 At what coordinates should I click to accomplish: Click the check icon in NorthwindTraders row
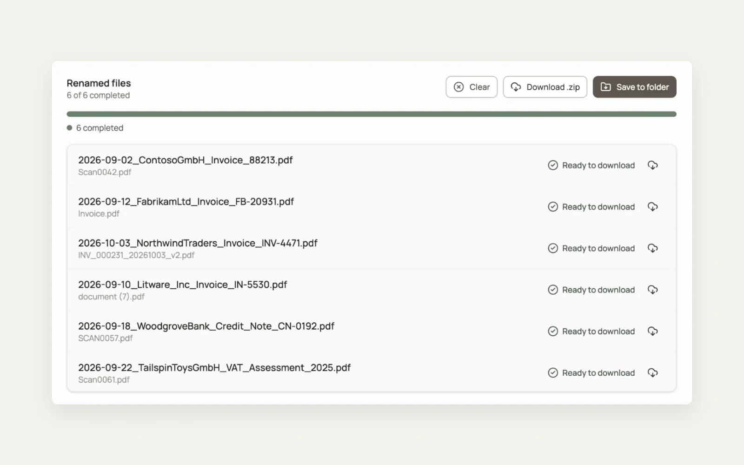[x=552, y=248]
